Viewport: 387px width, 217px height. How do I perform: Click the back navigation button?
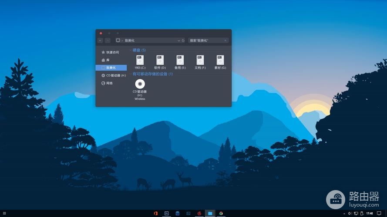point(100,40)
